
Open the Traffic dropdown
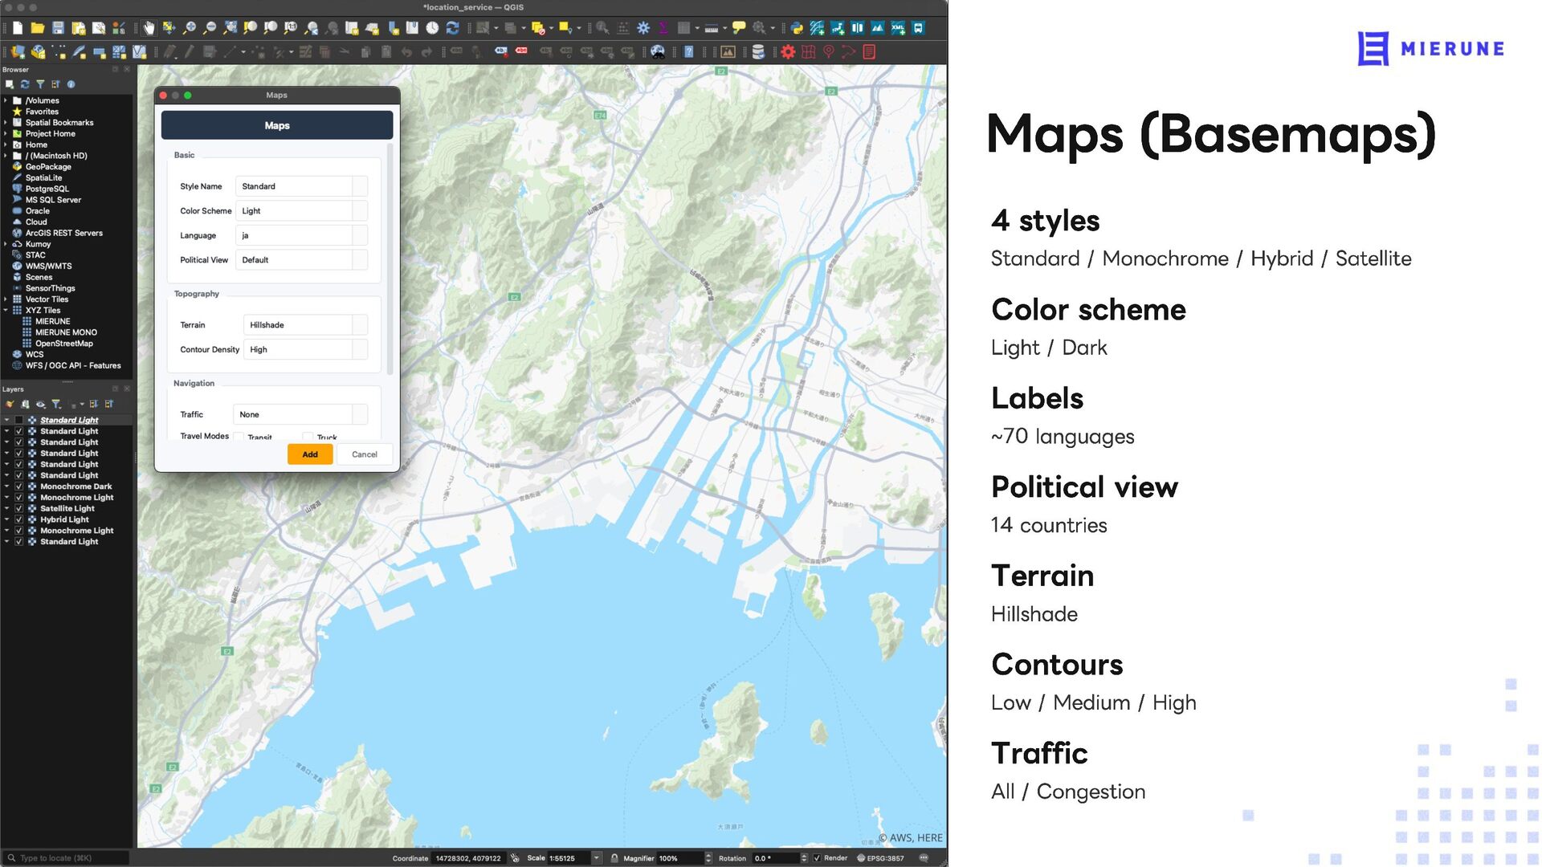(x=300, y=415)
